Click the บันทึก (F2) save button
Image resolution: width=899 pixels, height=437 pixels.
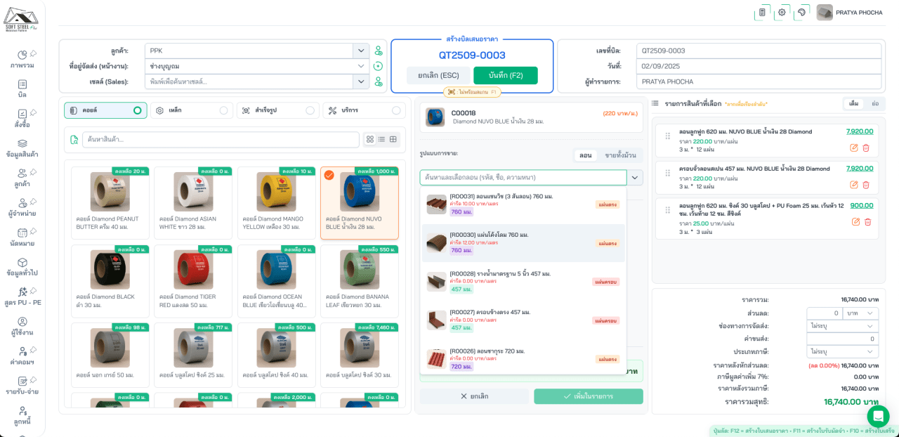pos(506,75)
